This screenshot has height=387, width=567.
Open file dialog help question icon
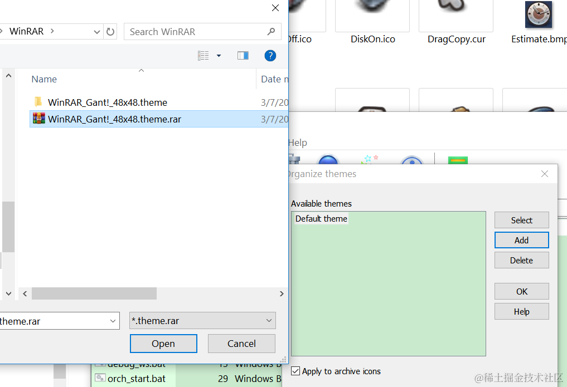pos(270,56)
